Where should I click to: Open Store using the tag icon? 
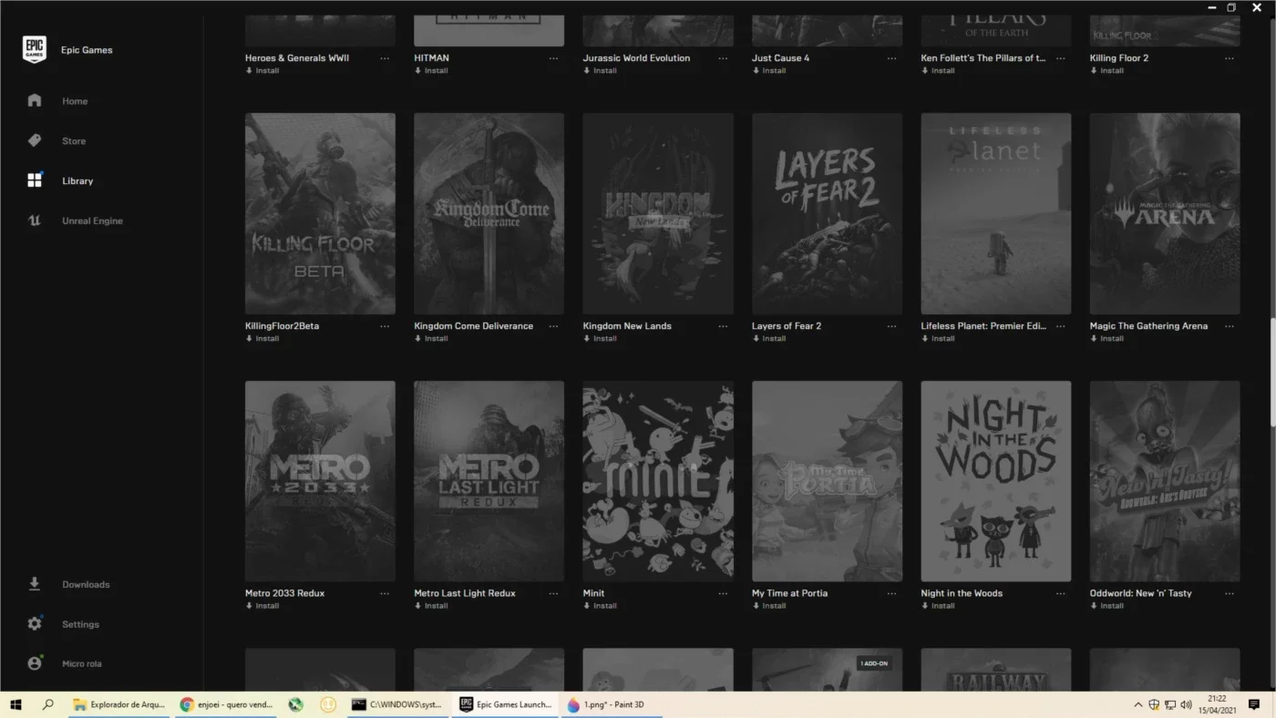35,141
